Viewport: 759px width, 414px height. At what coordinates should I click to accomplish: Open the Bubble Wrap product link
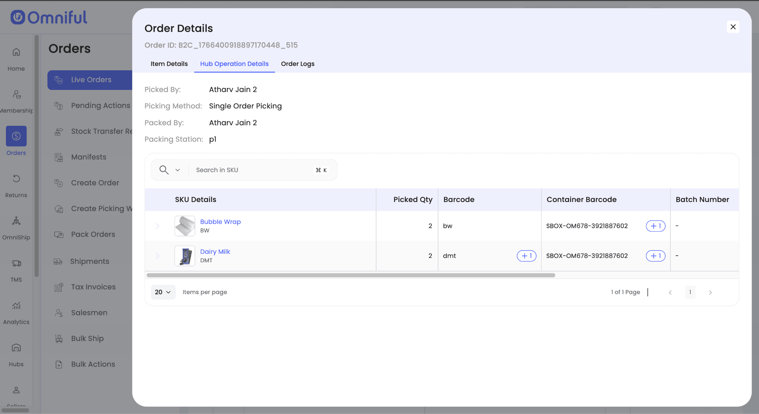coord(220,222)
